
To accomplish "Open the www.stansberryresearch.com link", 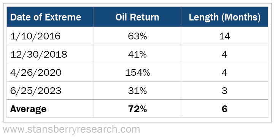I will tap(71, 130).
